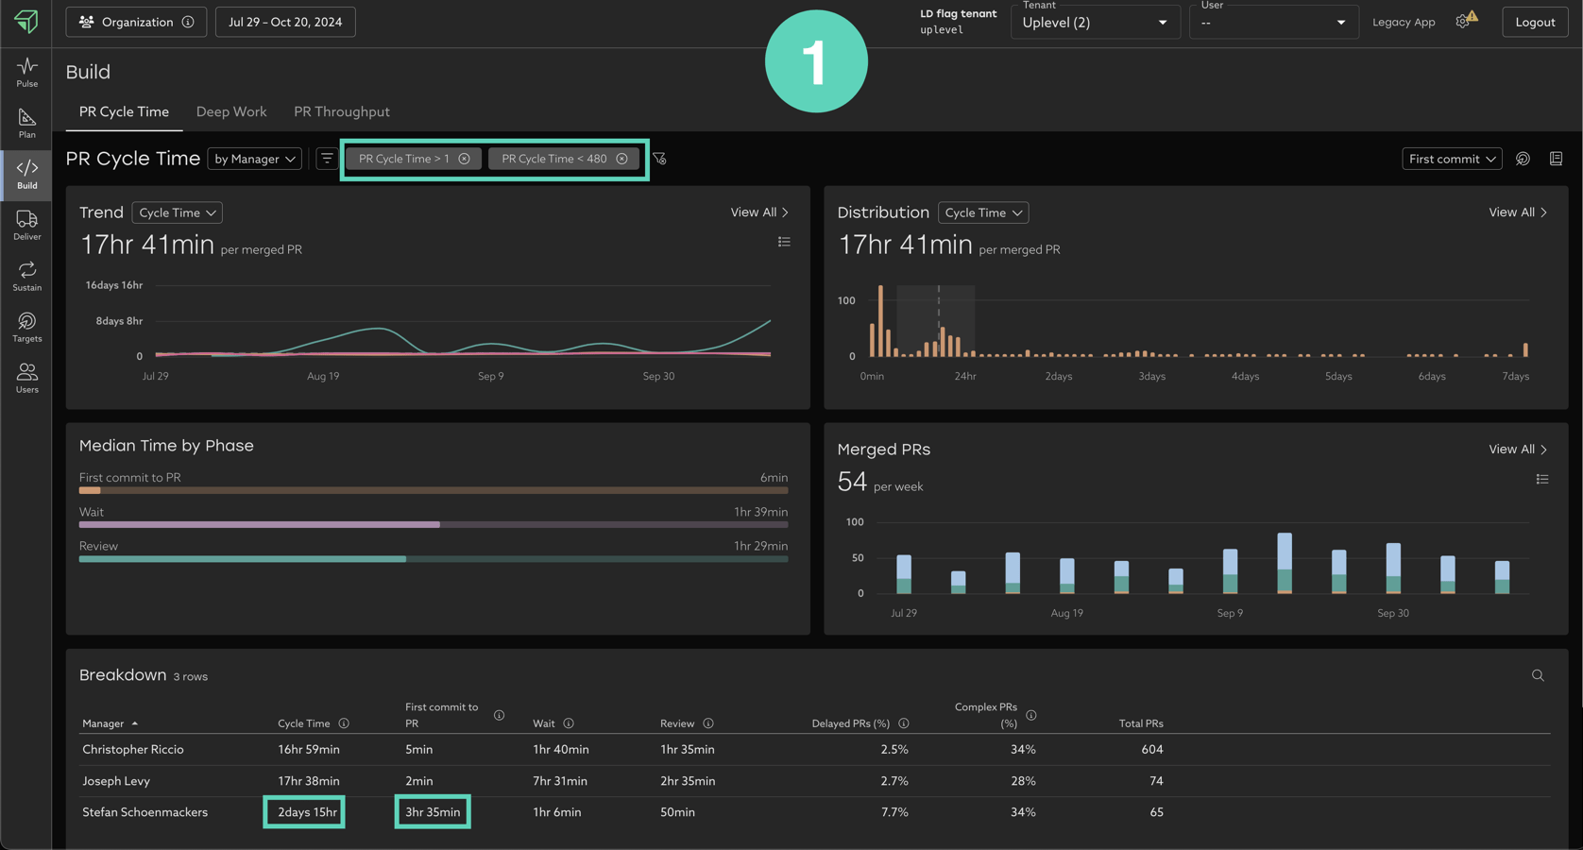Sort the table by Manager column header

pos(104,723)
